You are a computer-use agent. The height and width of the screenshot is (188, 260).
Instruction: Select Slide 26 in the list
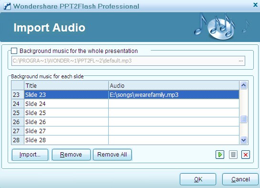coord(66,122)
